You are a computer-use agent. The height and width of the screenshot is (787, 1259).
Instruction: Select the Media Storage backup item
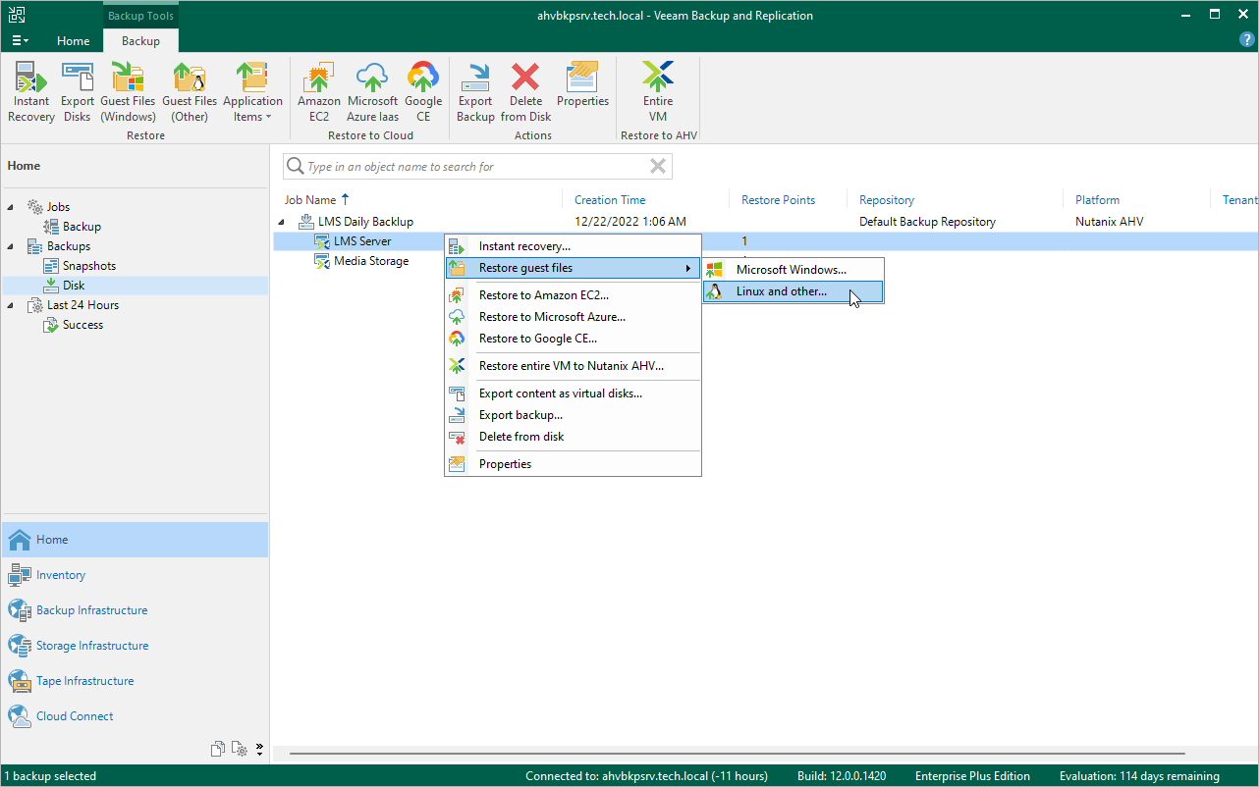[x=371, y=261]
